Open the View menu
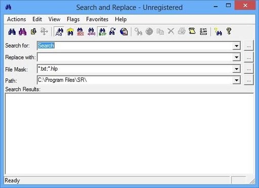 (x=54, y=19)
